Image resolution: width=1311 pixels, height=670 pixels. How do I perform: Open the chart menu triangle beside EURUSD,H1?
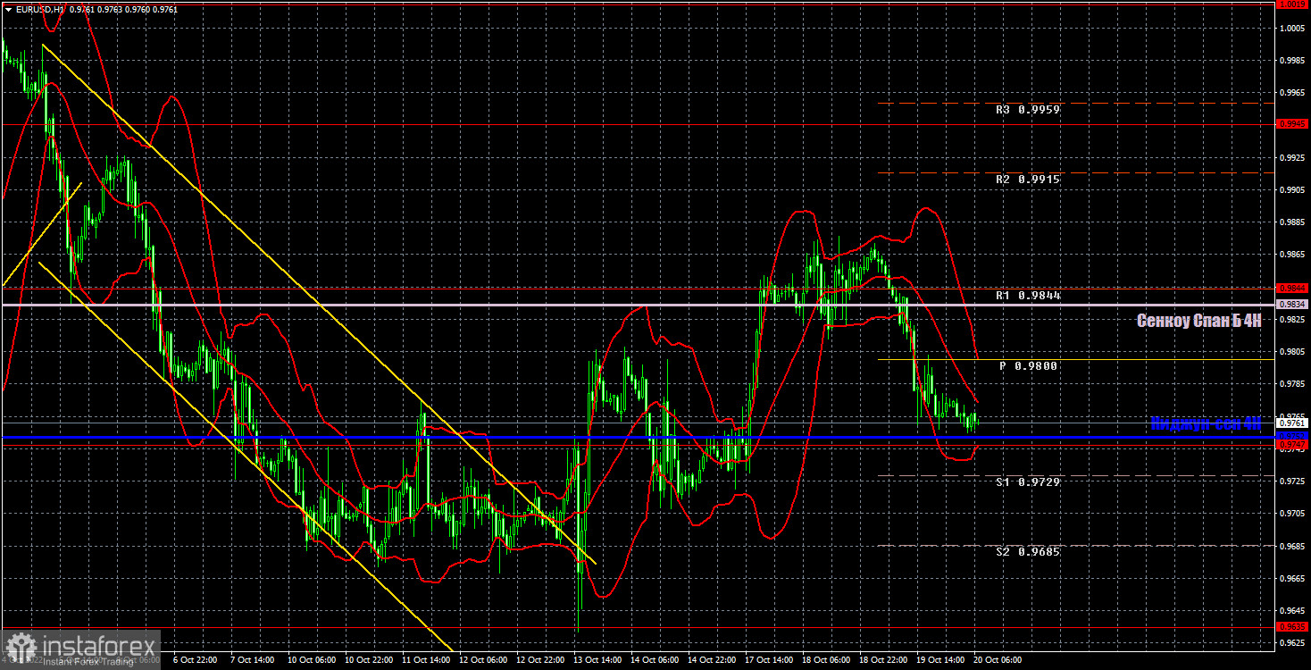pyautogui.click(x=8, y=8)
